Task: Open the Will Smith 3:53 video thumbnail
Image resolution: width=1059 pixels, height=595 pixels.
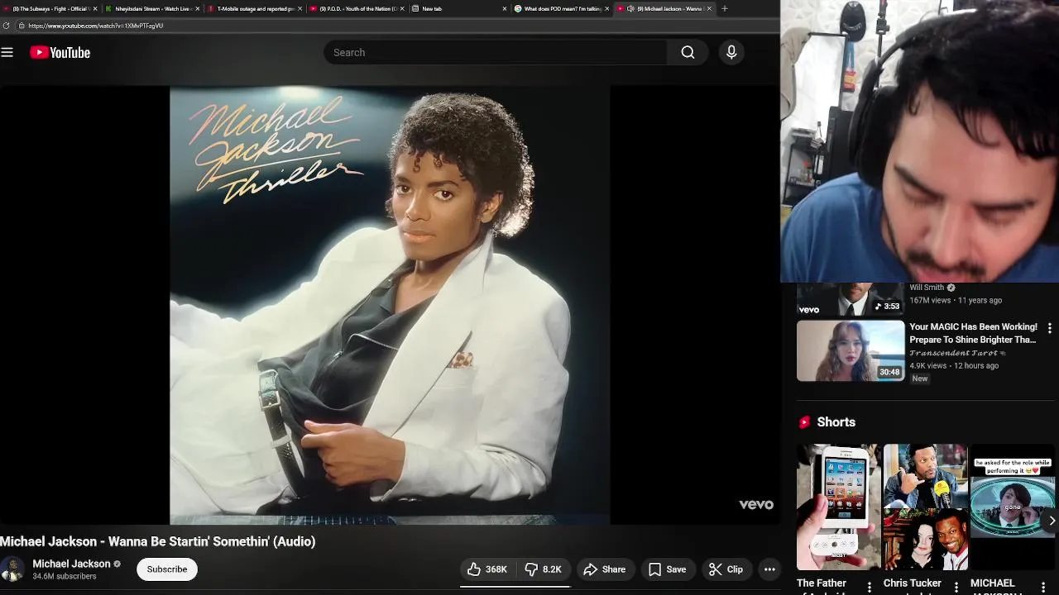Action: pyautogui.click(x=851, y=299)
